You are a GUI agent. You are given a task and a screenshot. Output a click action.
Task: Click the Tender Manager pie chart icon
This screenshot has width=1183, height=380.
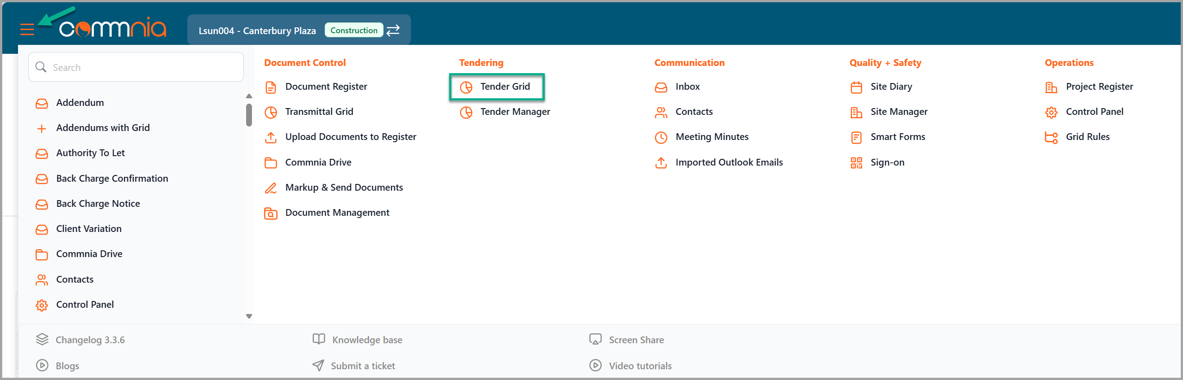tap(466, 113)
